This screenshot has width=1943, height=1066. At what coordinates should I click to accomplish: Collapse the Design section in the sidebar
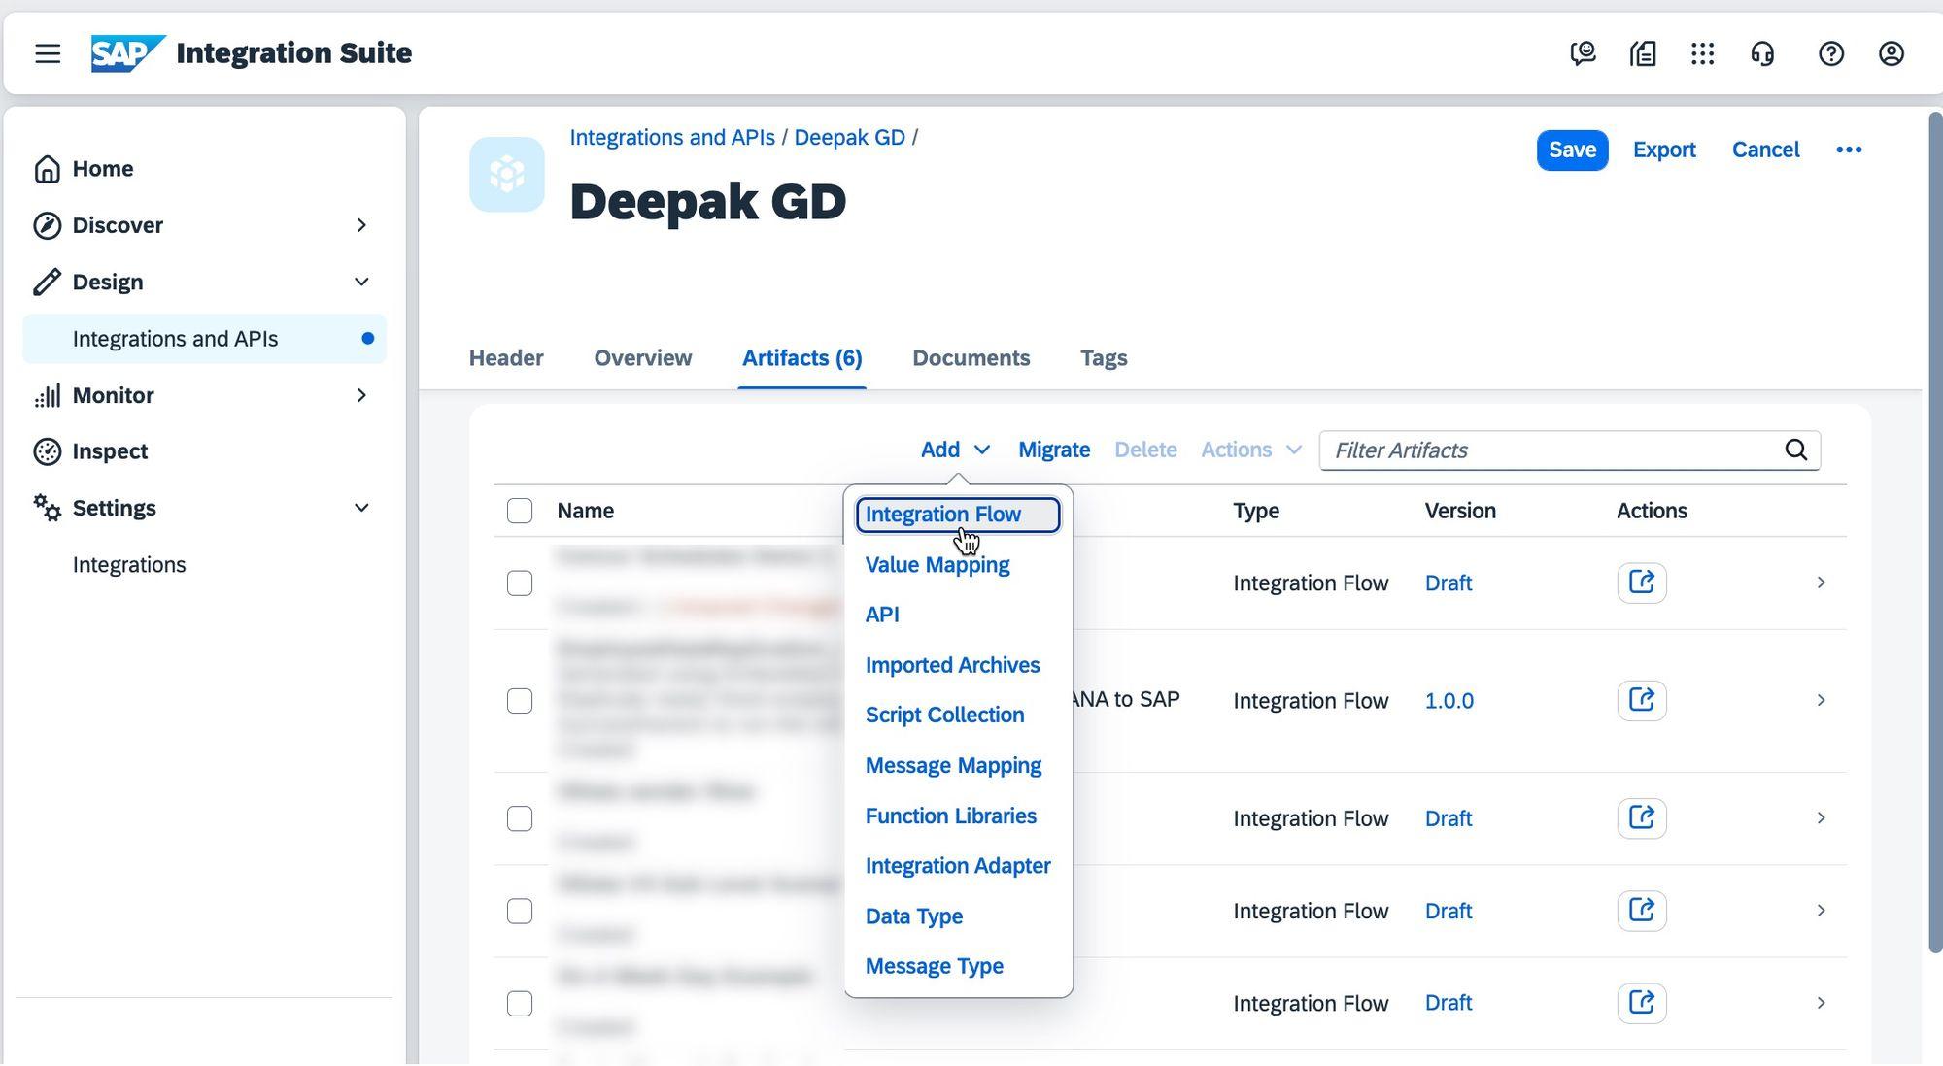pyautogui.click(x=360, y=282)
